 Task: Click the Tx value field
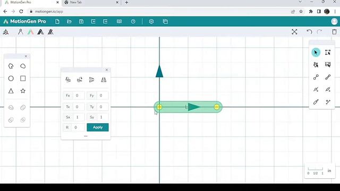[79, 107]
